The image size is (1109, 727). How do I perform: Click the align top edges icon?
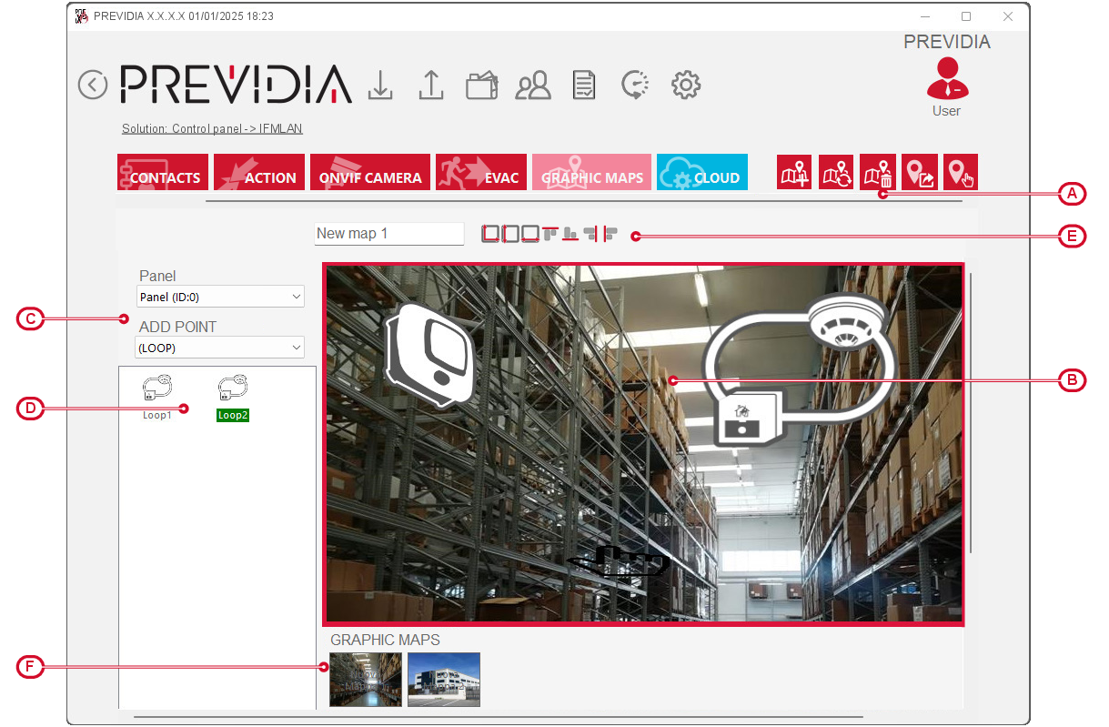click(550, 234)
